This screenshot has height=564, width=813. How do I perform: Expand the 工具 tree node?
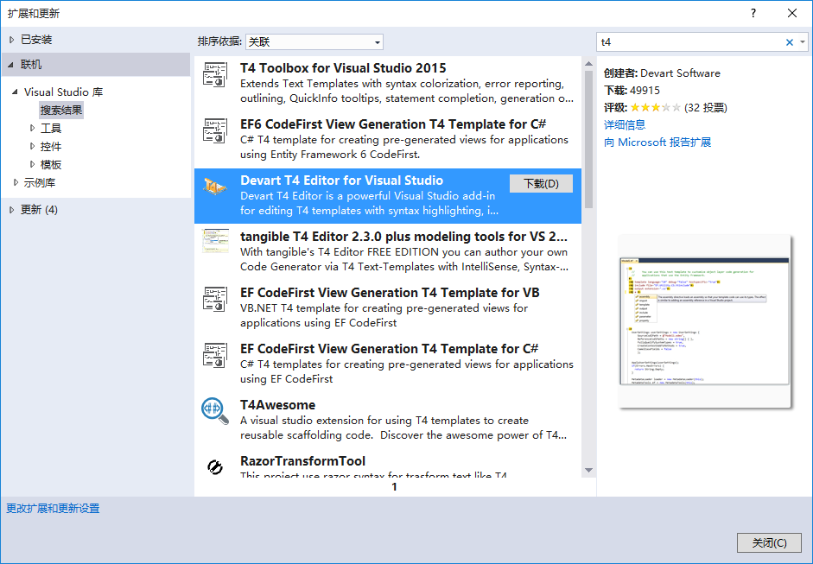coord(32,128)
